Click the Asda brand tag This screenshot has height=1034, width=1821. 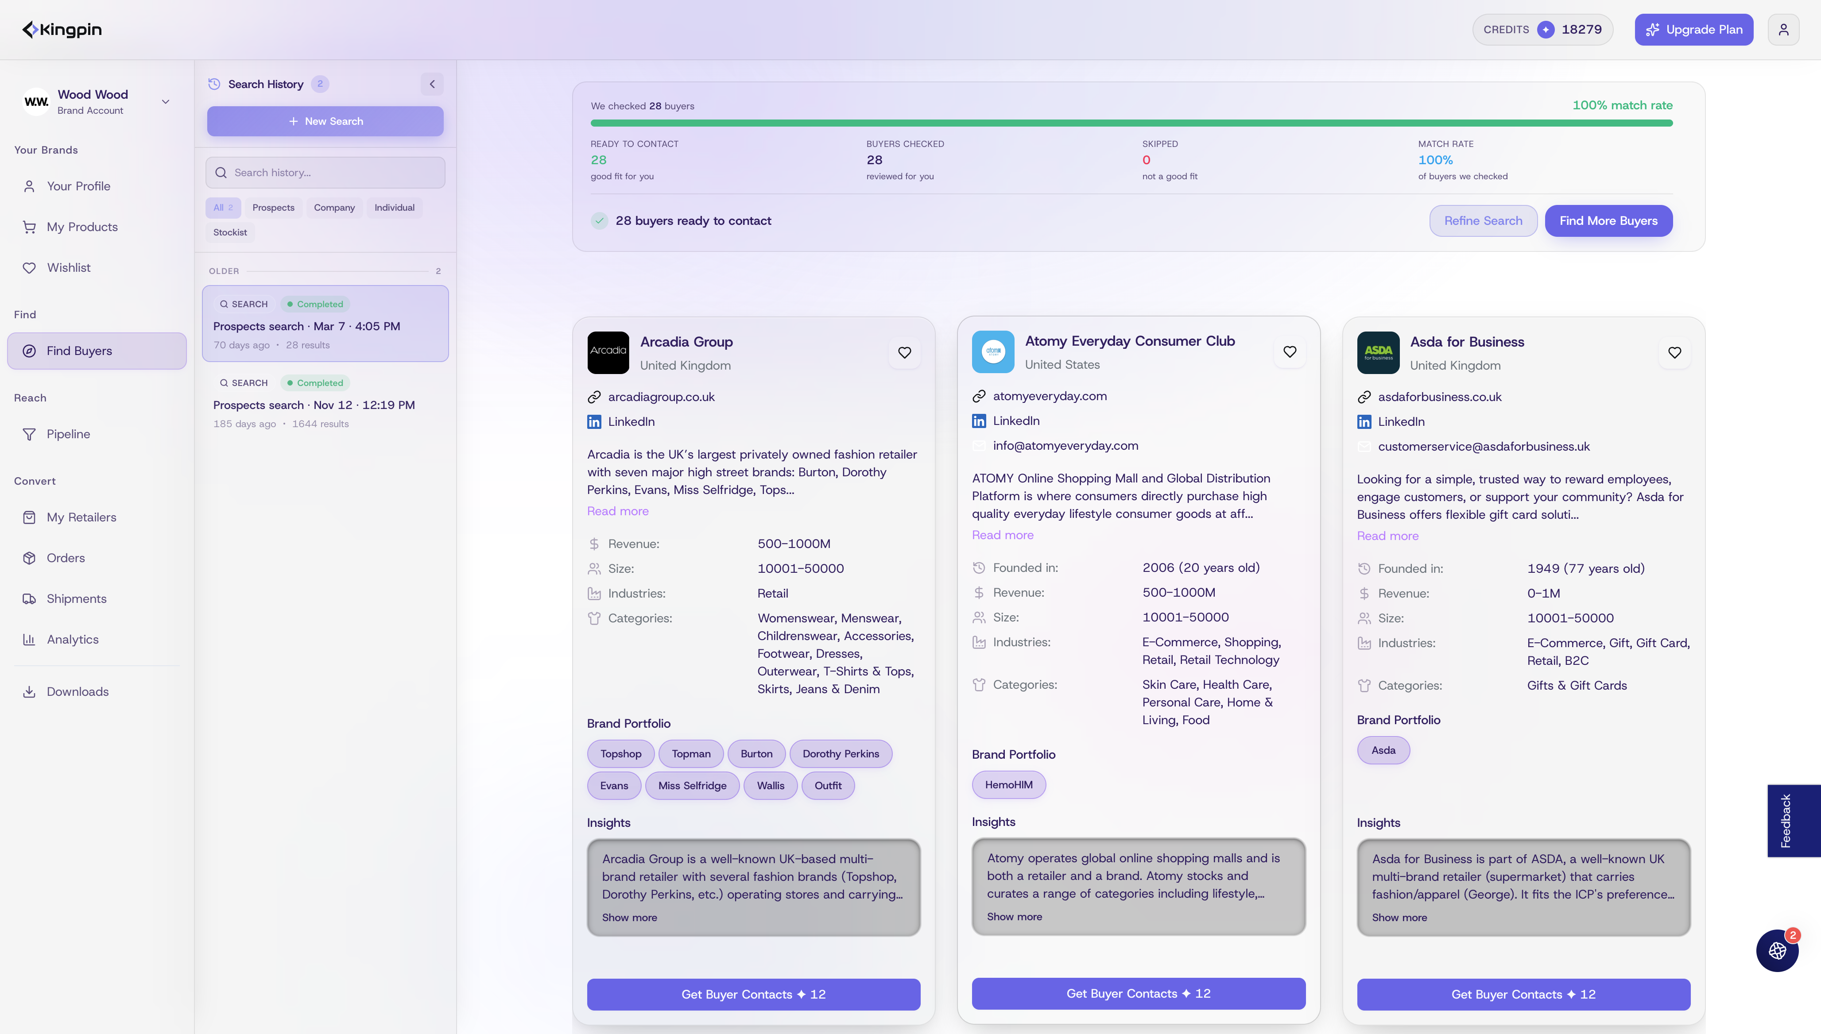pos(1383,750)
